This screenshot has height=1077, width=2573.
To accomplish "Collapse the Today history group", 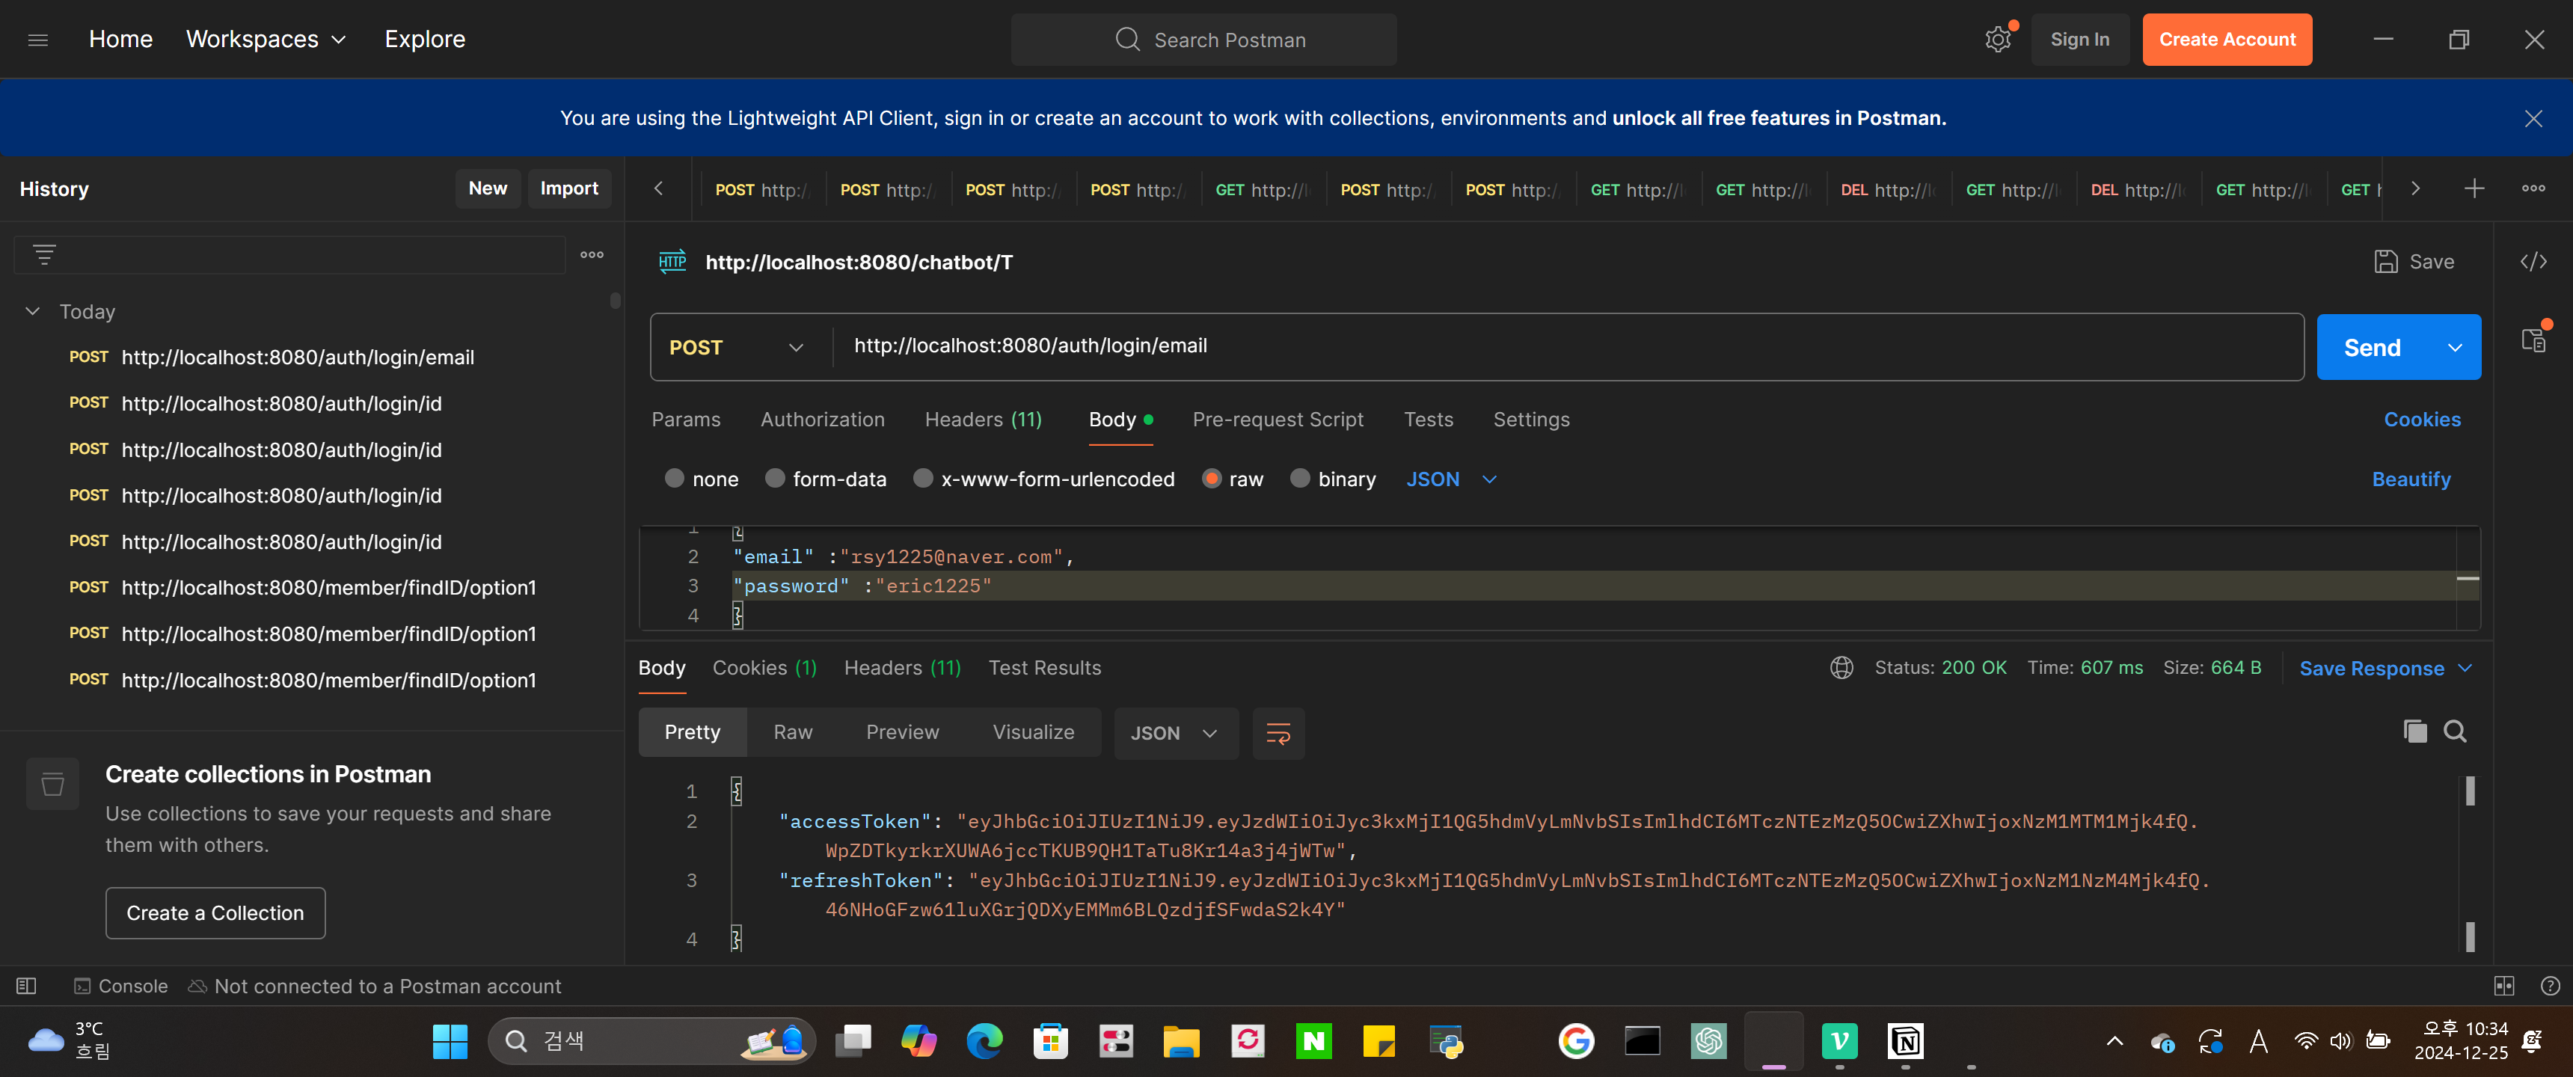I will (33, 312).
